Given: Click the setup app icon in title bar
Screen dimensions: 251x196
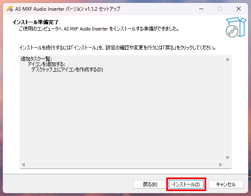Looking at the screenshot, I should coord(9,9).
